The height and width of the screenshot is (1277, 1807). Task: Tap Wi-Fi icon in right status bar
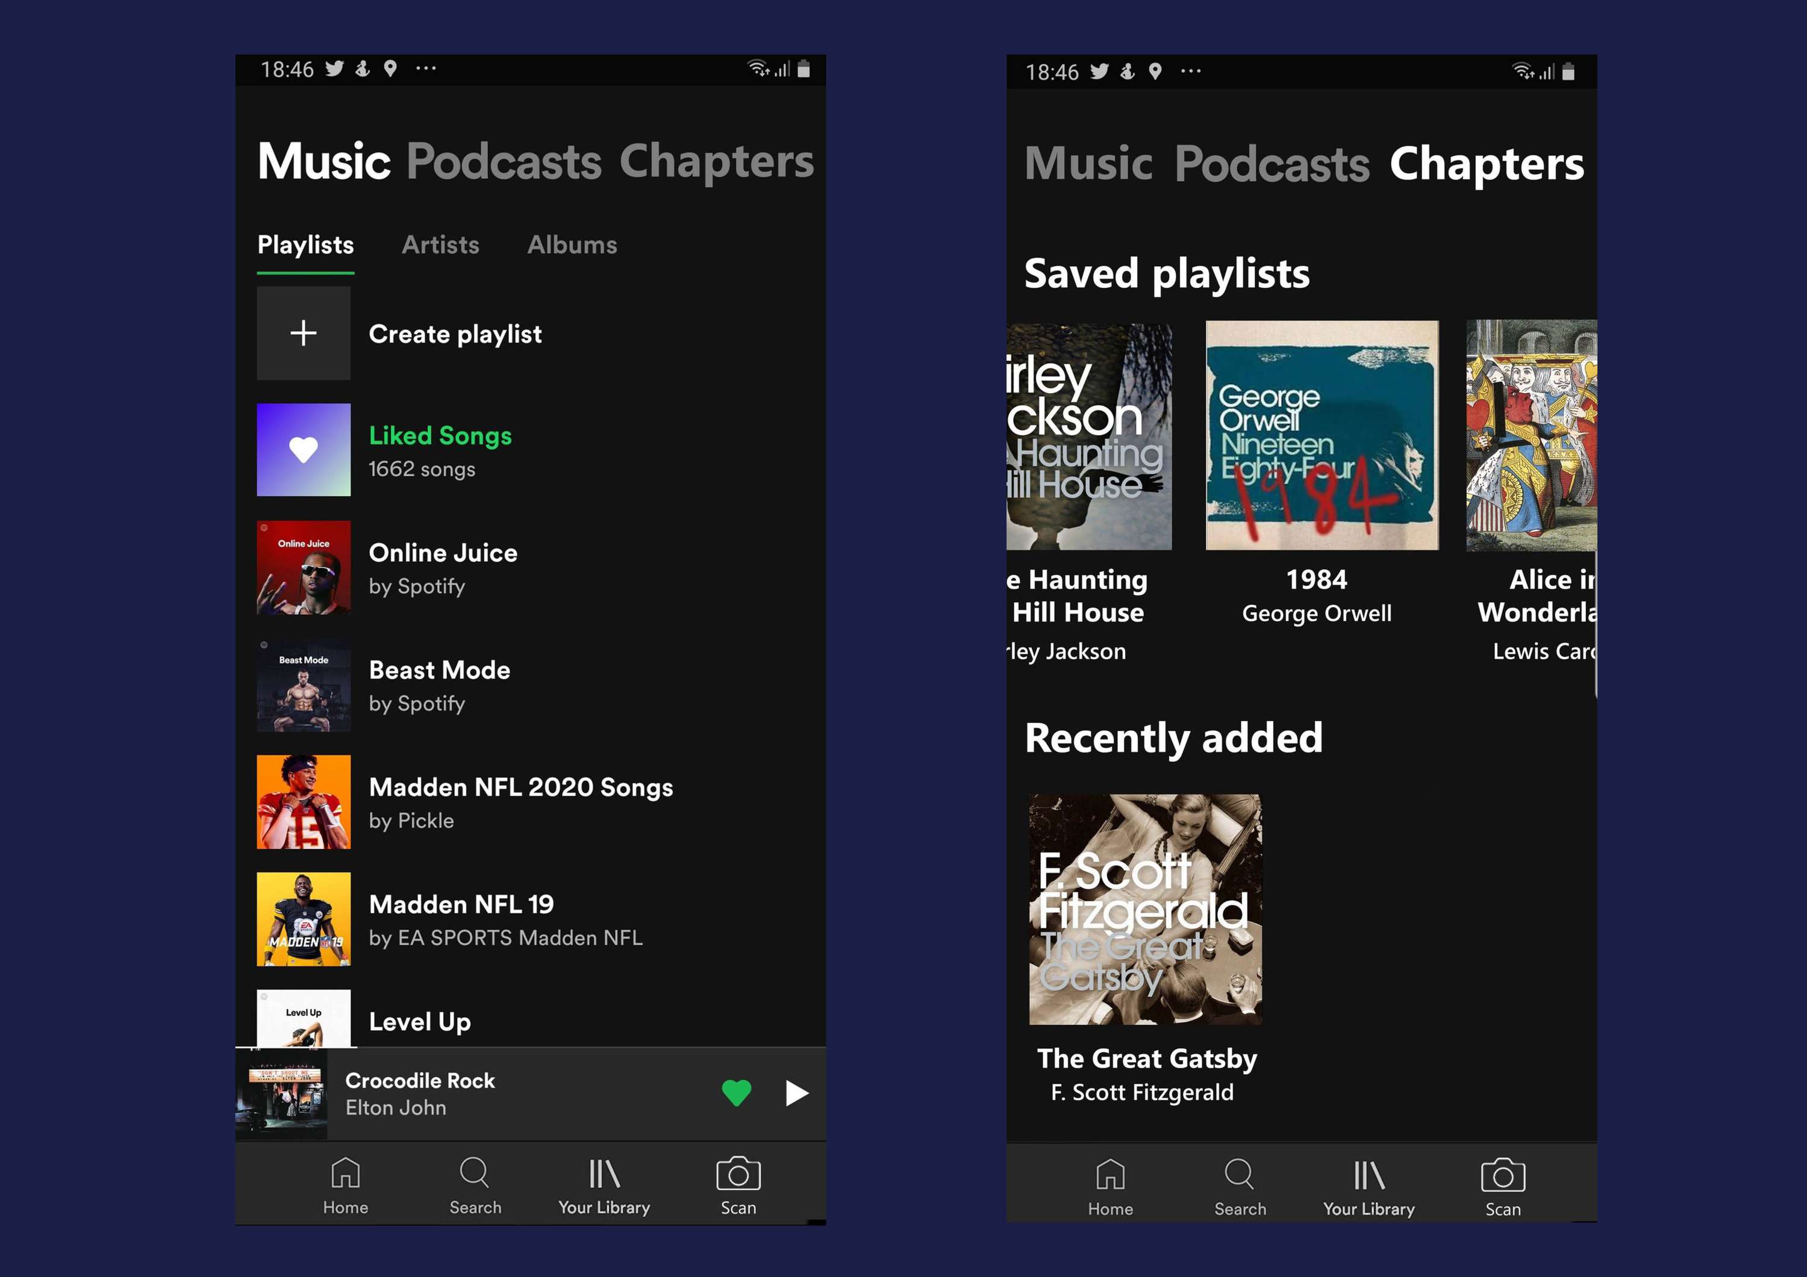[1523, 72]
